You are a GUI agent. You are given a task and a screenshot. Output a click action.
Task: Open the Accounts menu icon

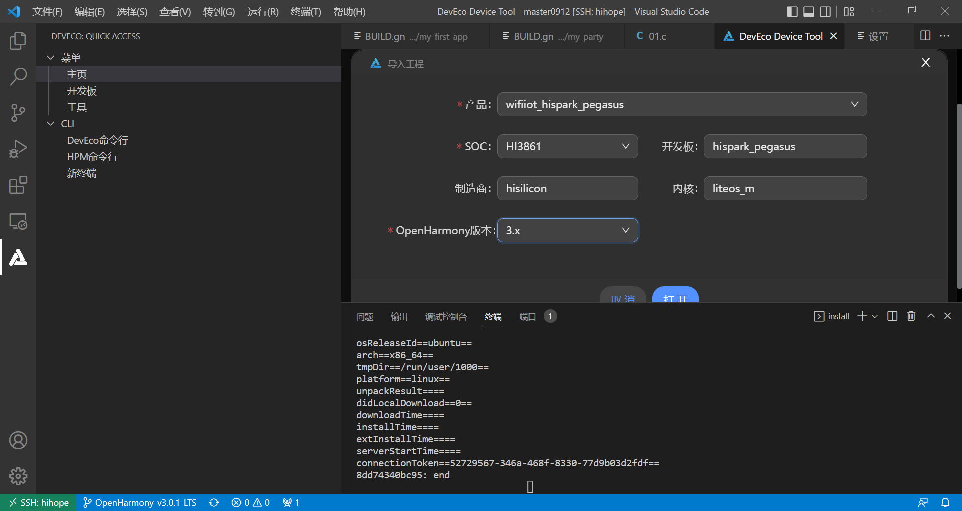click(x=18, y=440)
